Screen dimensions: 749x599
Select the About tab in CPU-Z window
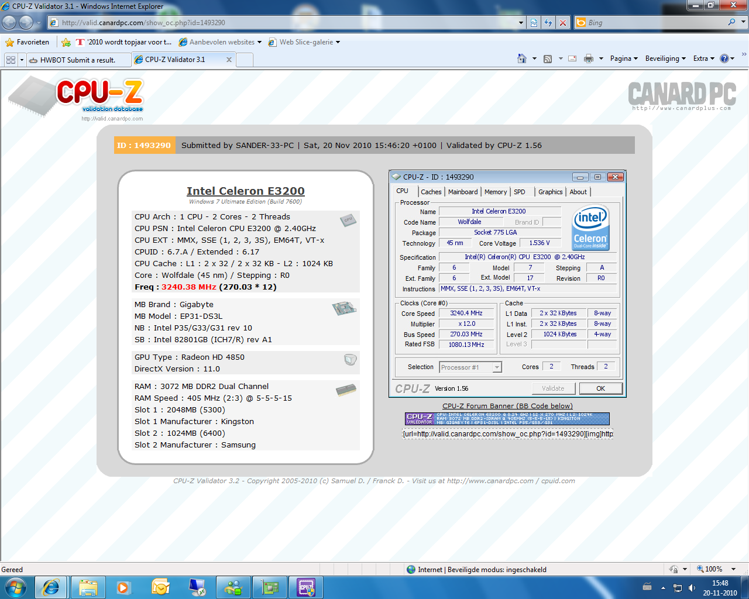point(578,192)
